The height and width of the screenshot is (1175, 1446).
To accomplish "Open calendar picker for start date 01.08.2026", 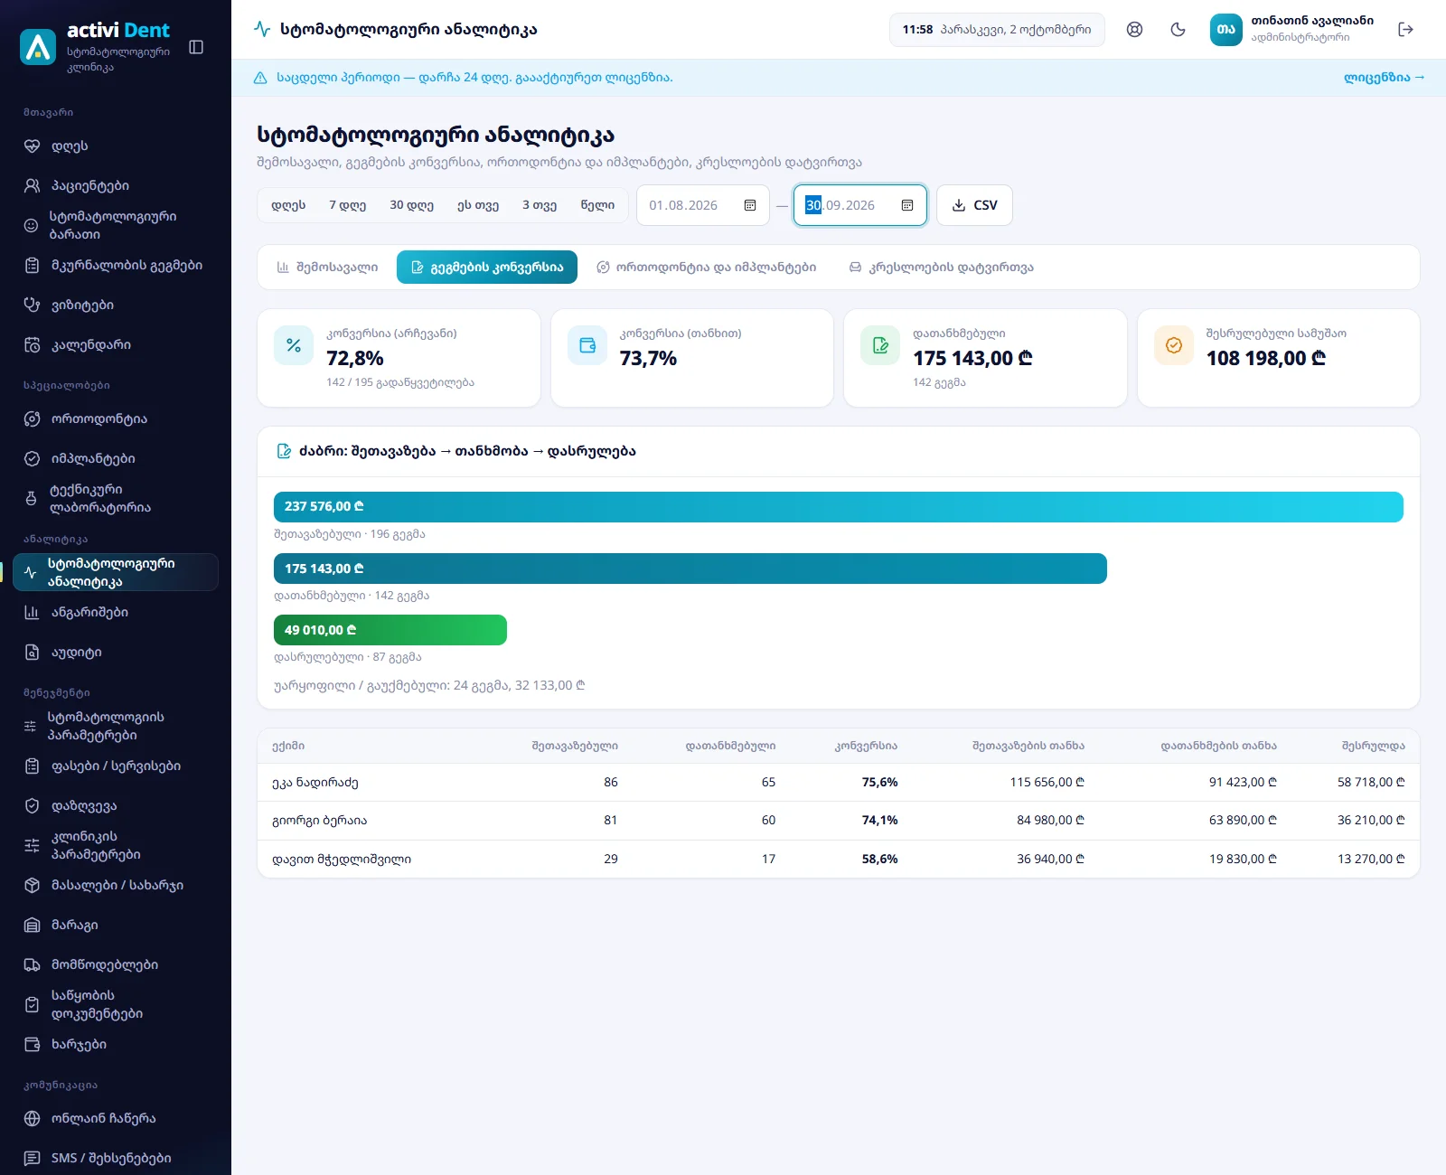I will click(x=750, y=205).
